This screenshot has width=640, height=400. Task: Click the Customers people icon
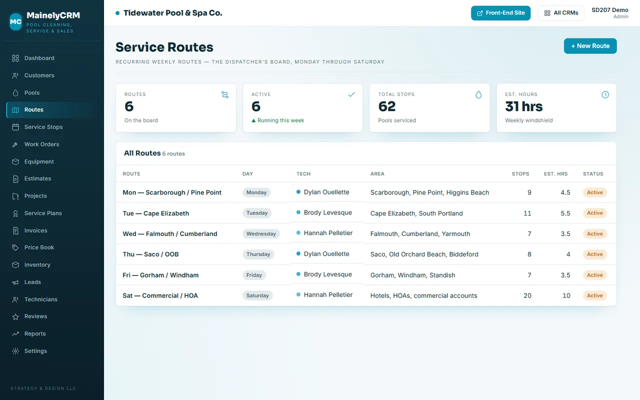tap(15, 75)
